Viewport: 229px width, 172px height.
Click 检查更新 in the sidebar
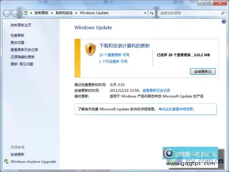pos(17,35)
